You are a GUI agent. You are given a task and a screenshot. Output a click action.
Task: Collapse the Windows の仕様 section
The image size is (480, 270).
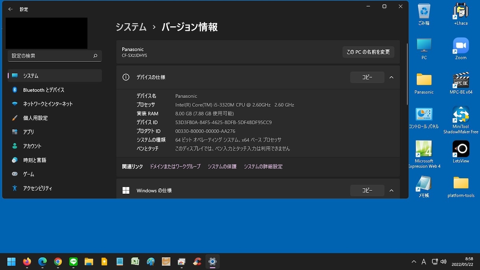click(391, 190)
